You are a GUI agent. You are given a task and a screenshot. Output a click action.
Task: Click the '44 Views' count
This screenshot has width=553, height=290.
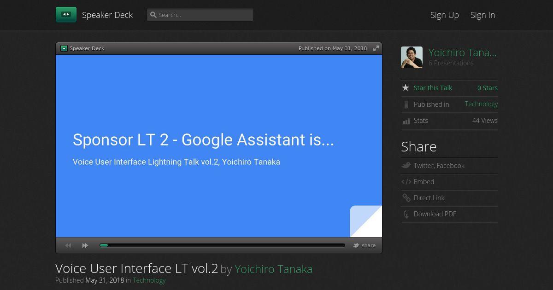485,121
